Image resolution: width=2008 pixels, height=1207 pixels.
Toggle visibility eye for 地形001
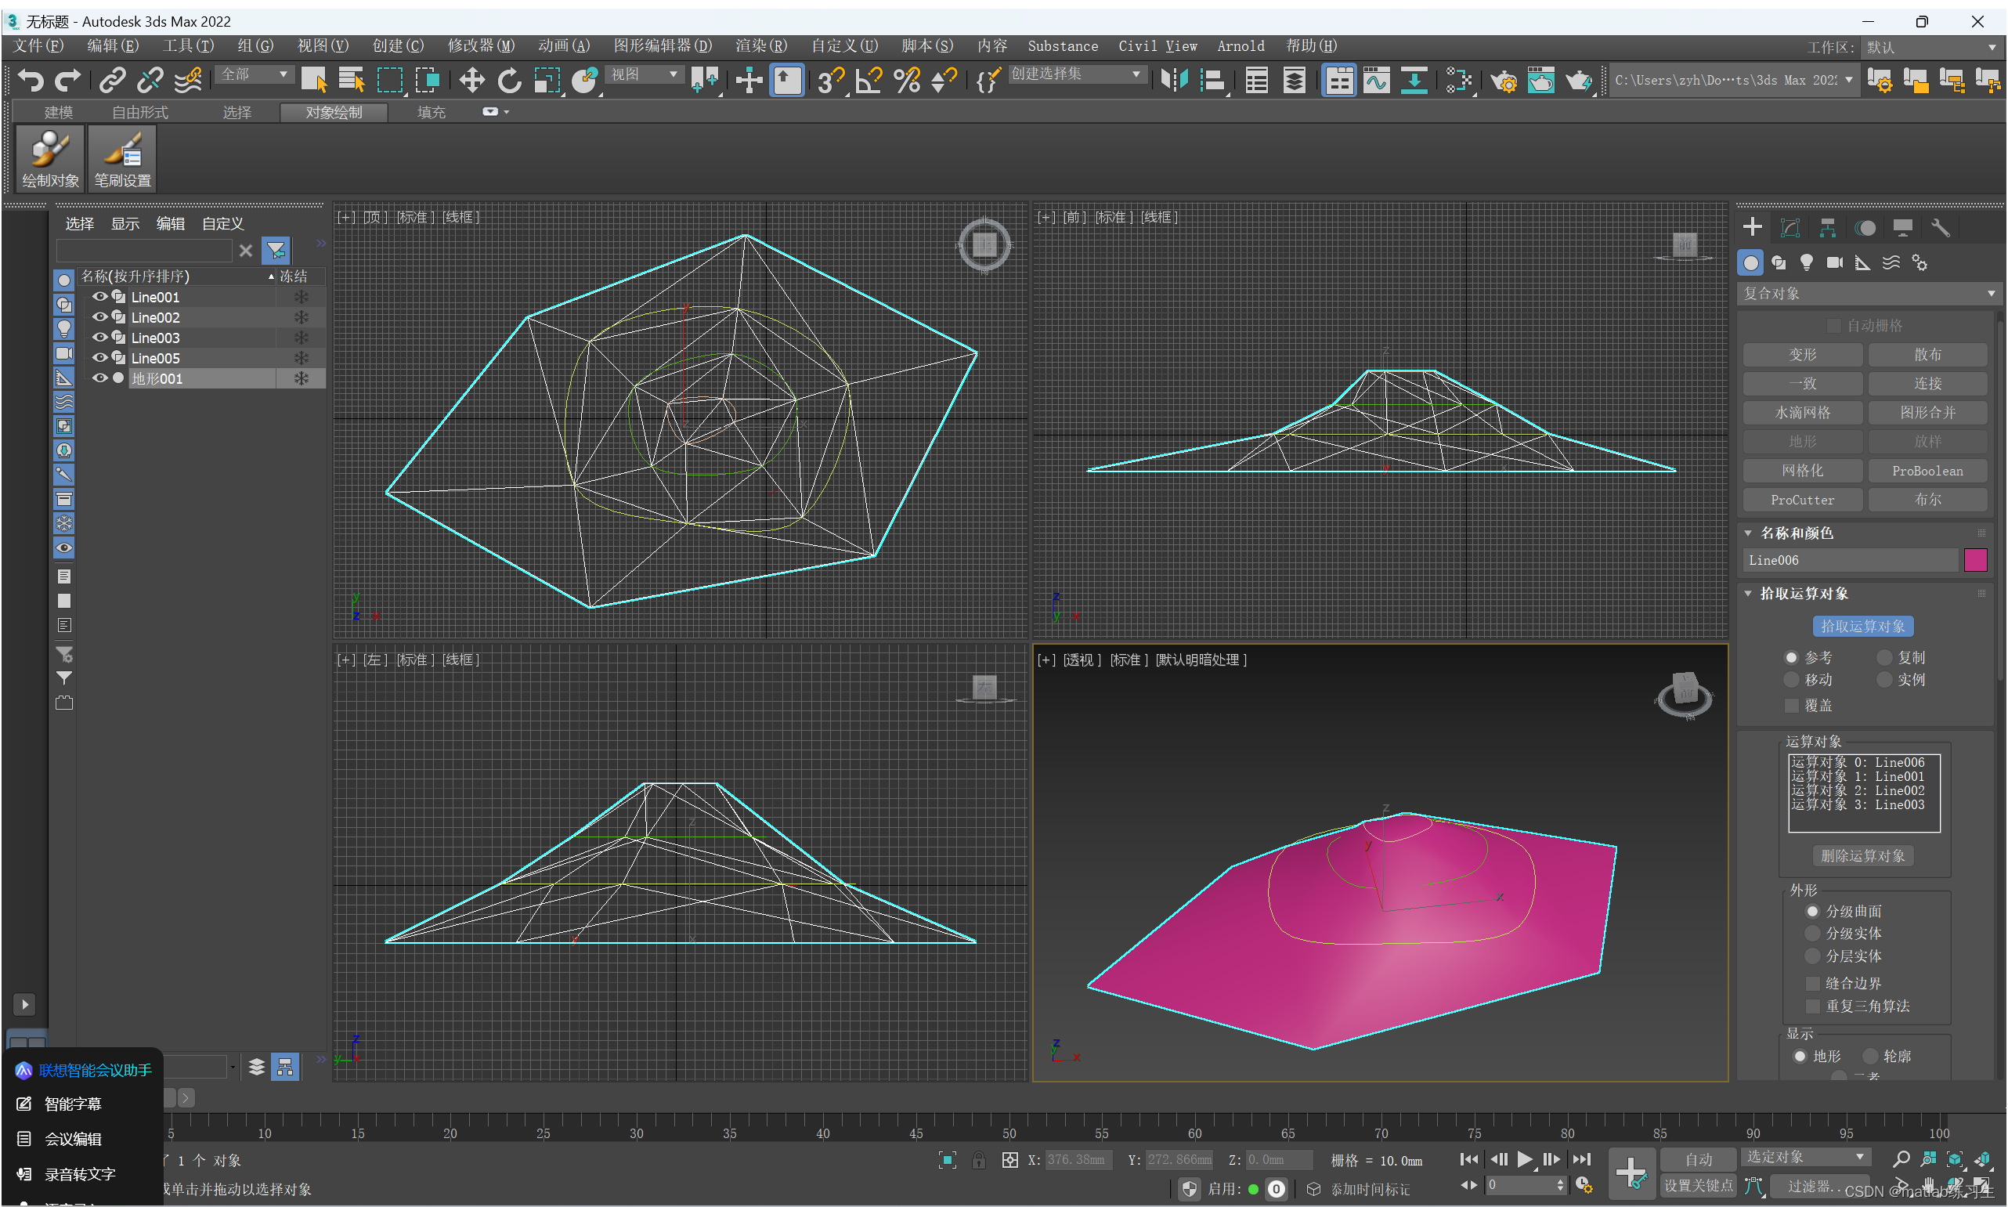pos(100,378)
